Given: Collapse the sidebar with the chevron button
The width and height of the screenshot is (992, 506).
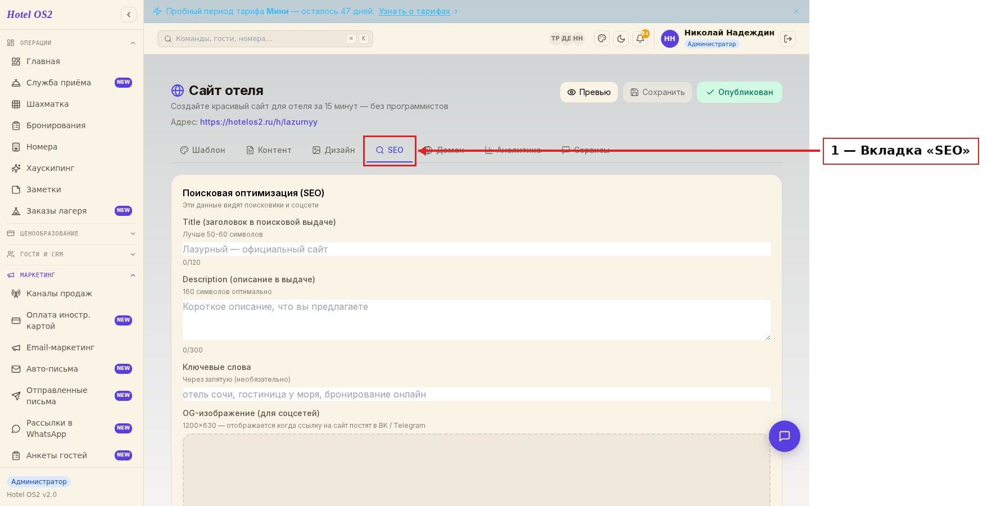Looking at the screenshot, I should coord(129,15).
